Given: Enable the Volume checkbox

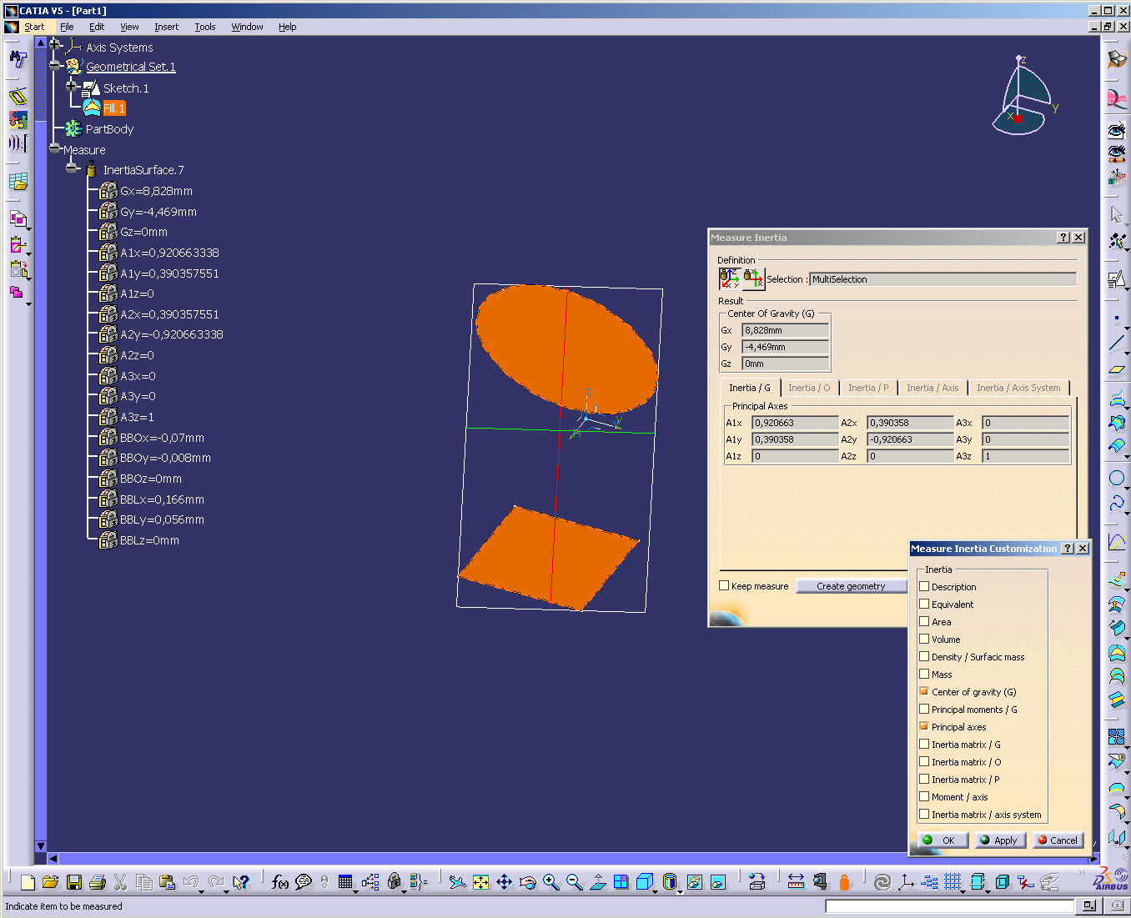Looking at the screenshot, I should 924,639.
